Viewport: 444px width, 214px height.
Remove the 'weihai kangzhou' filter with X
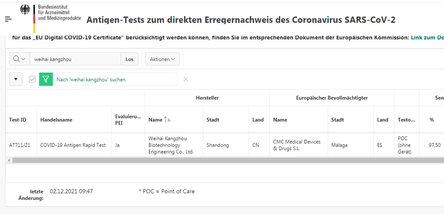pos(186,79)
